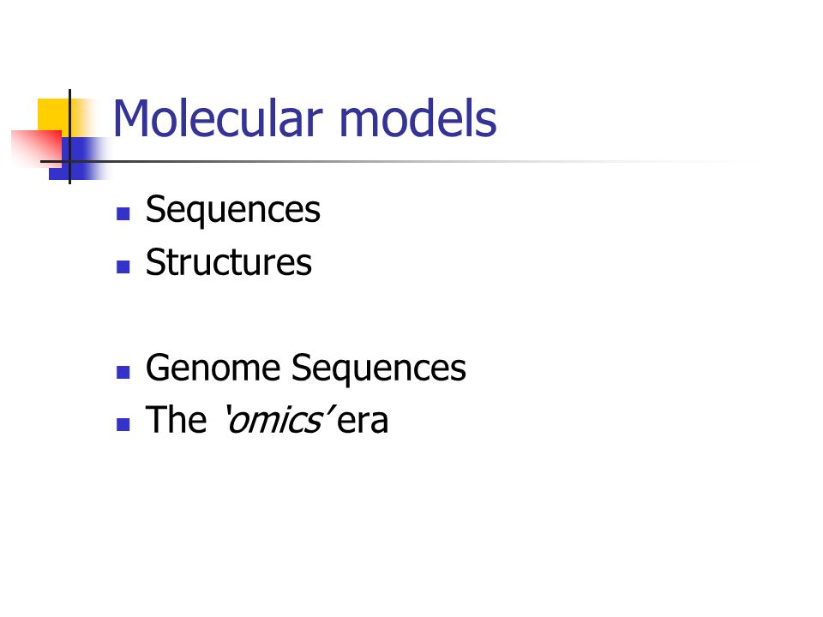The width and height of the screenshot is (823, 617).
Task: Select the 'Structures' bullet text
Action: [x=229, y=262]
